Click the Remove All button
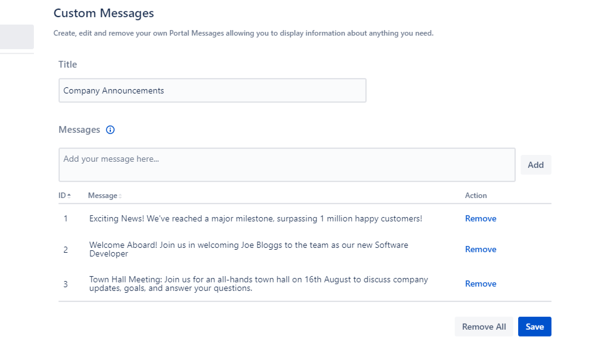Screen dimensions: 602x342 (x=484, y=327)
